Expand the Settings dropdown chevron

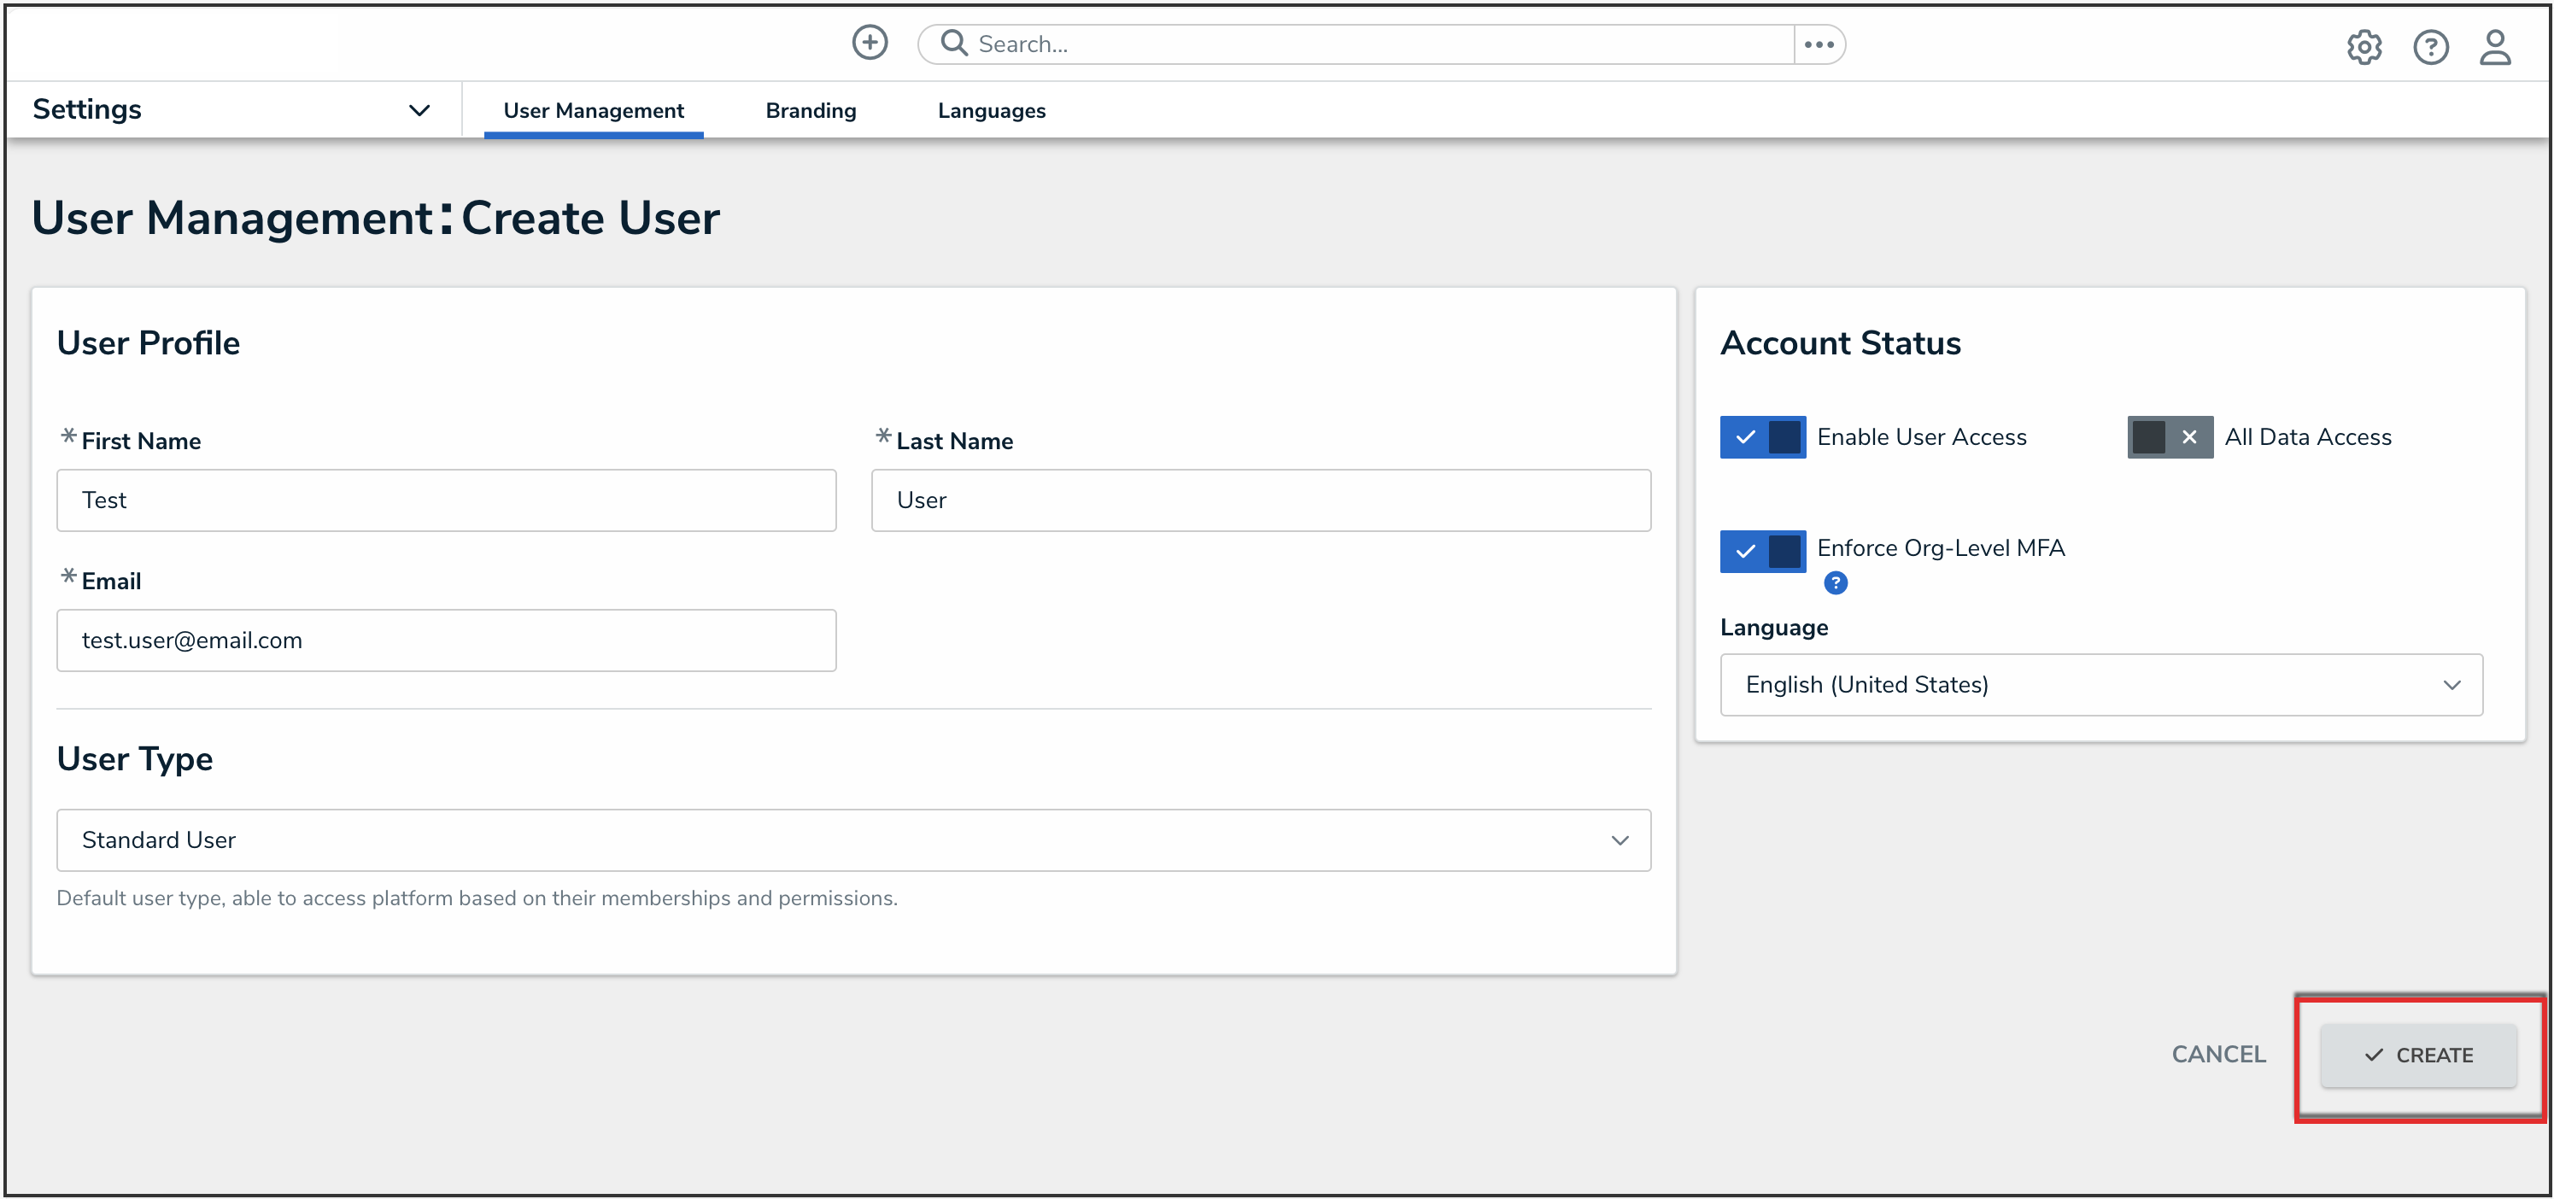419,110
